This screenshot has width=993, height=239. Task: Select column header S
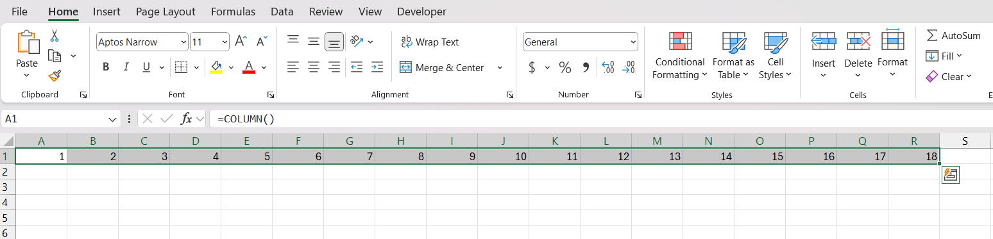[x=965, y=142]
